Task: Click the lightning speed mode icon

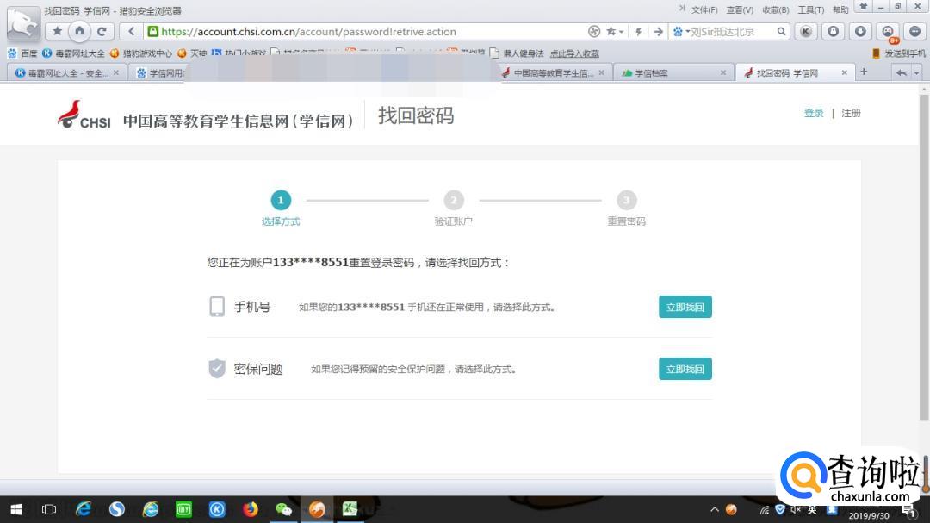Action: coord(638,32)
